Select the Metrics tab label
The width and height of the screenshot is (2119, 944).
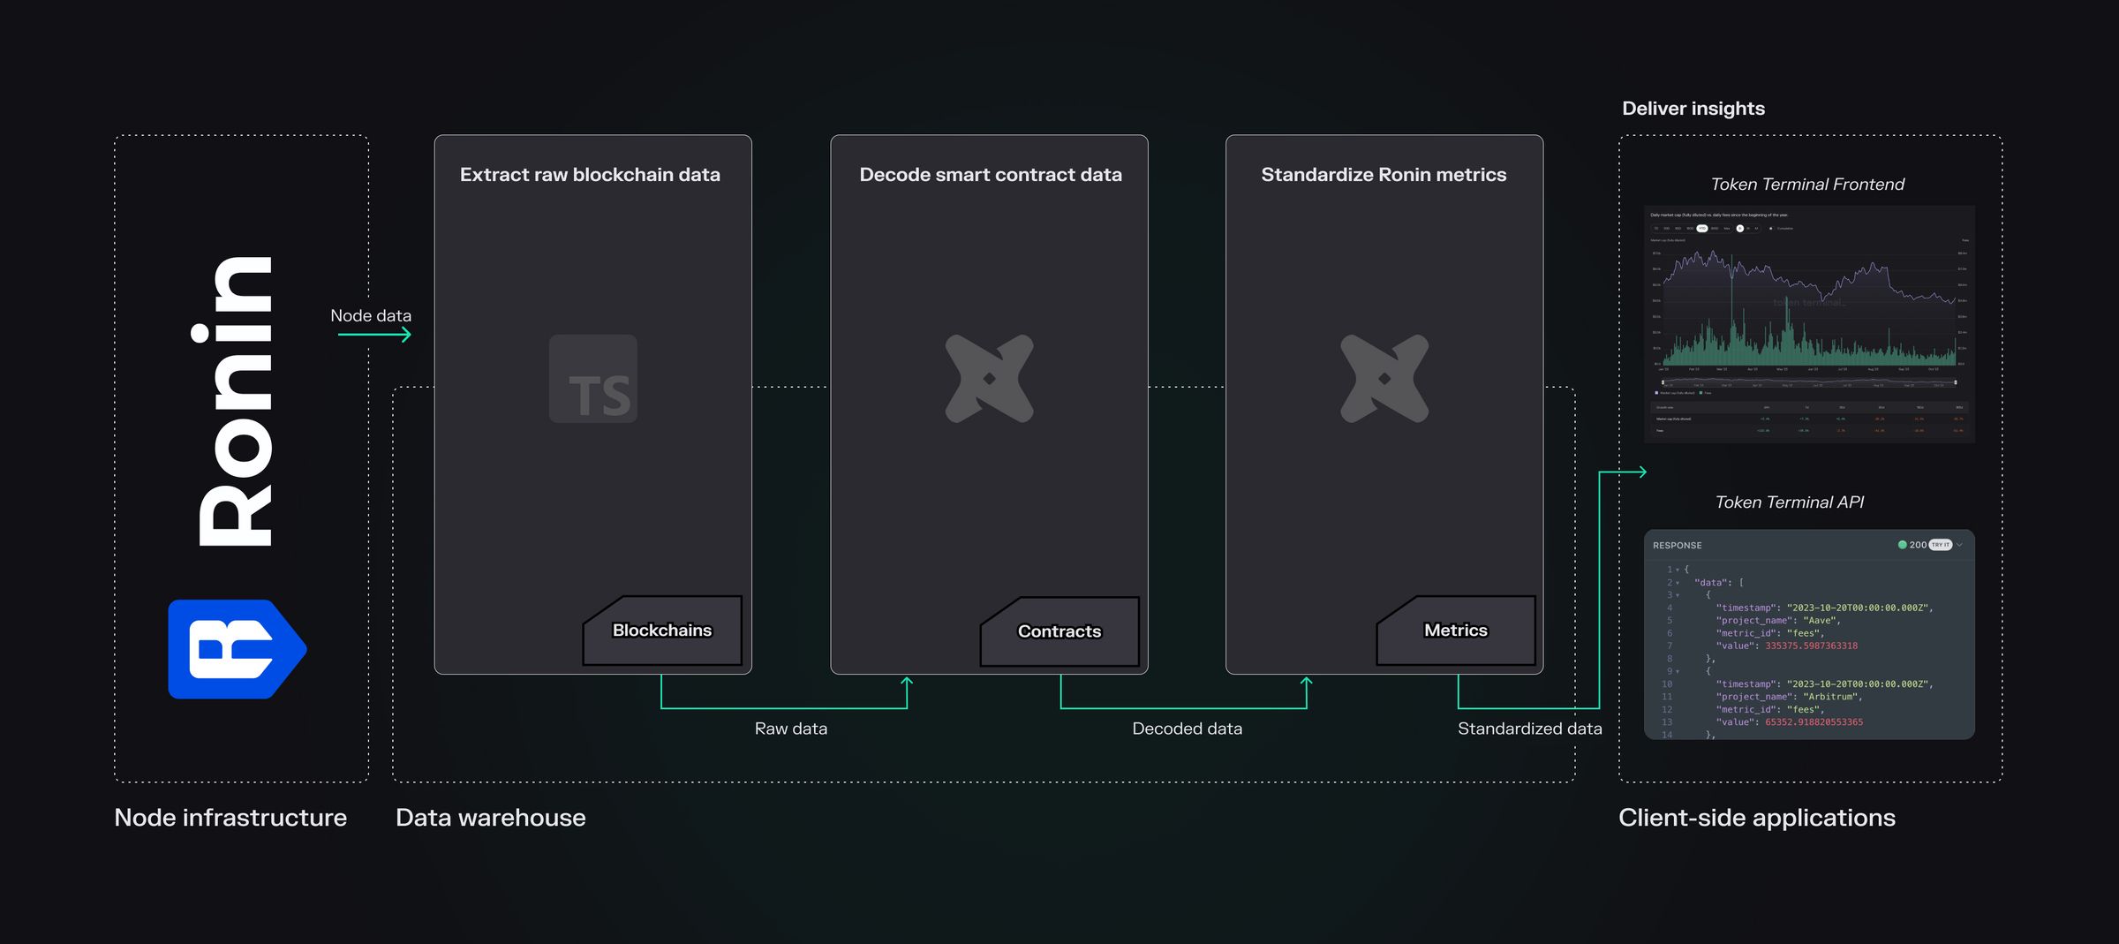(1456, 631)
